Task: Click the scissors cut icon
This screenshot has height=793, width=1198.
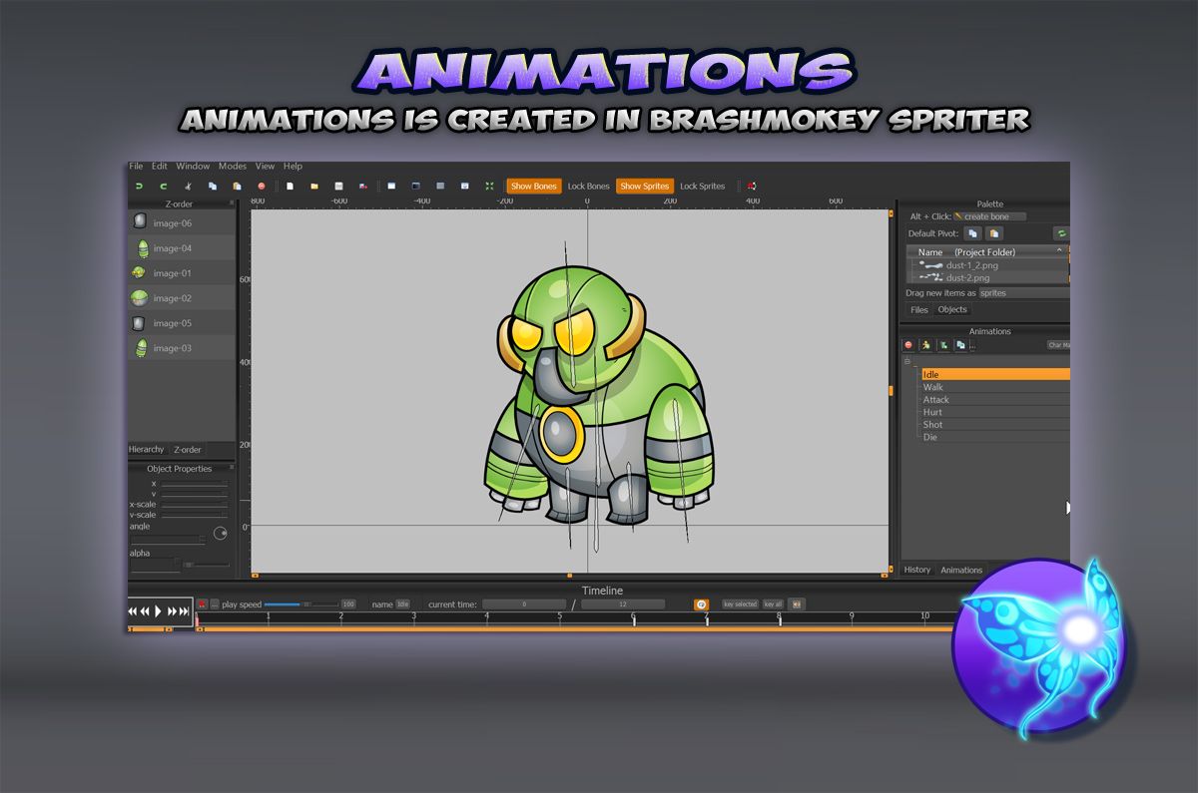Action: pos(188,187)
